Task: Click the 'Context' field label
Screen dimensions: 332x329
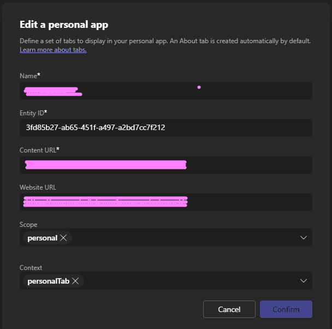Action: point(31,268)
